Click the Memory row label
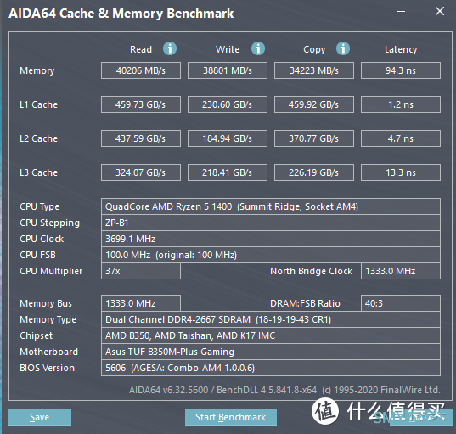 (37, 70)
